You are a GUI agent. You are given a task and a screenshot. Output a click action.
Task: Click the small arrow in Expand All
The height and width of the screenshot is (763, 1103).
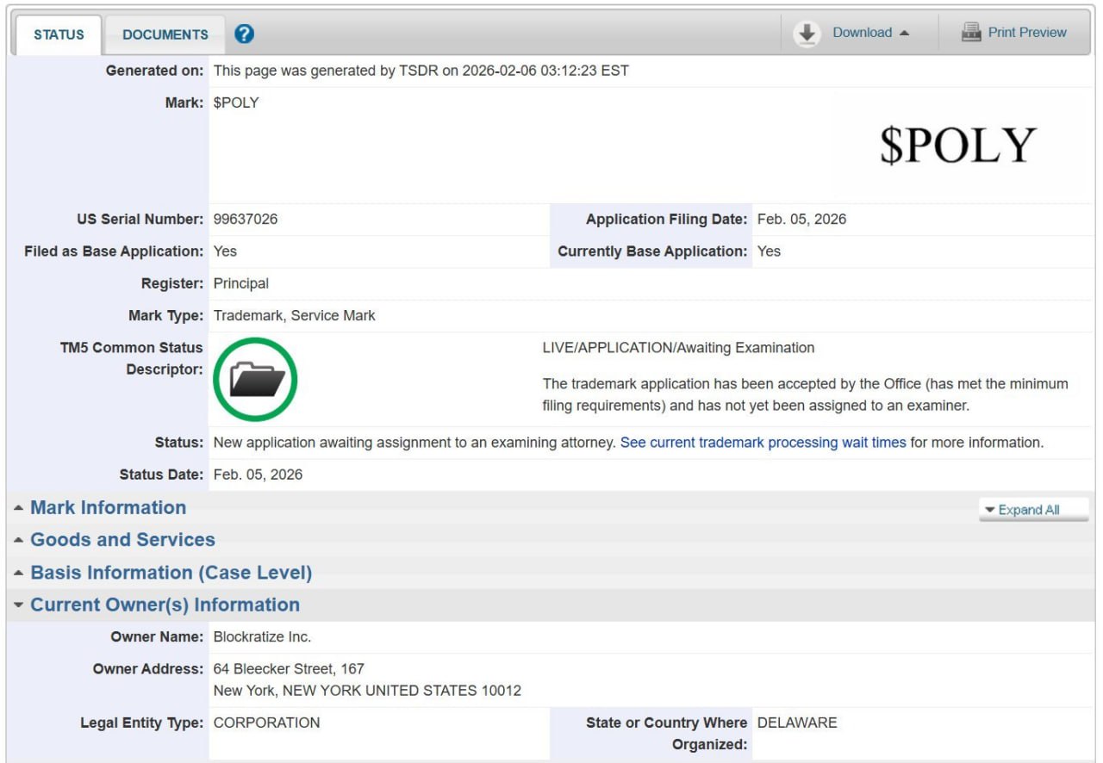989,510
